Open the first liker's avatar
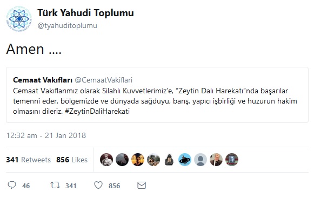This screenshot has width=314, height=199. point(106,160)
